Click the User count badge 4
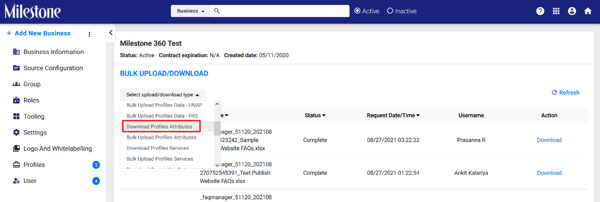 click(x=96, y=181)
